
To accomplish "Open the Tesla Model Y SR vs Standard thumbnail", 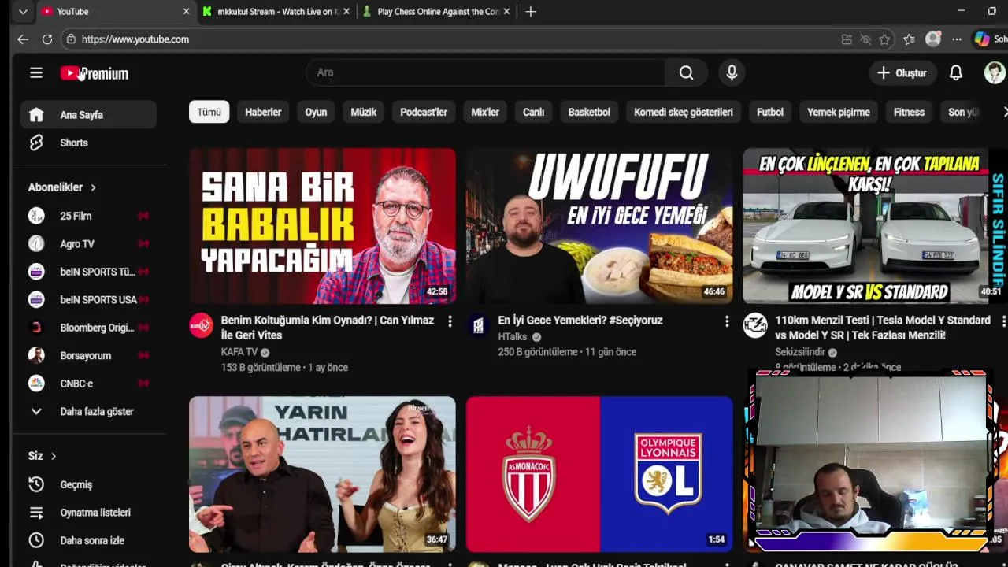I will [x=875, y=225].
